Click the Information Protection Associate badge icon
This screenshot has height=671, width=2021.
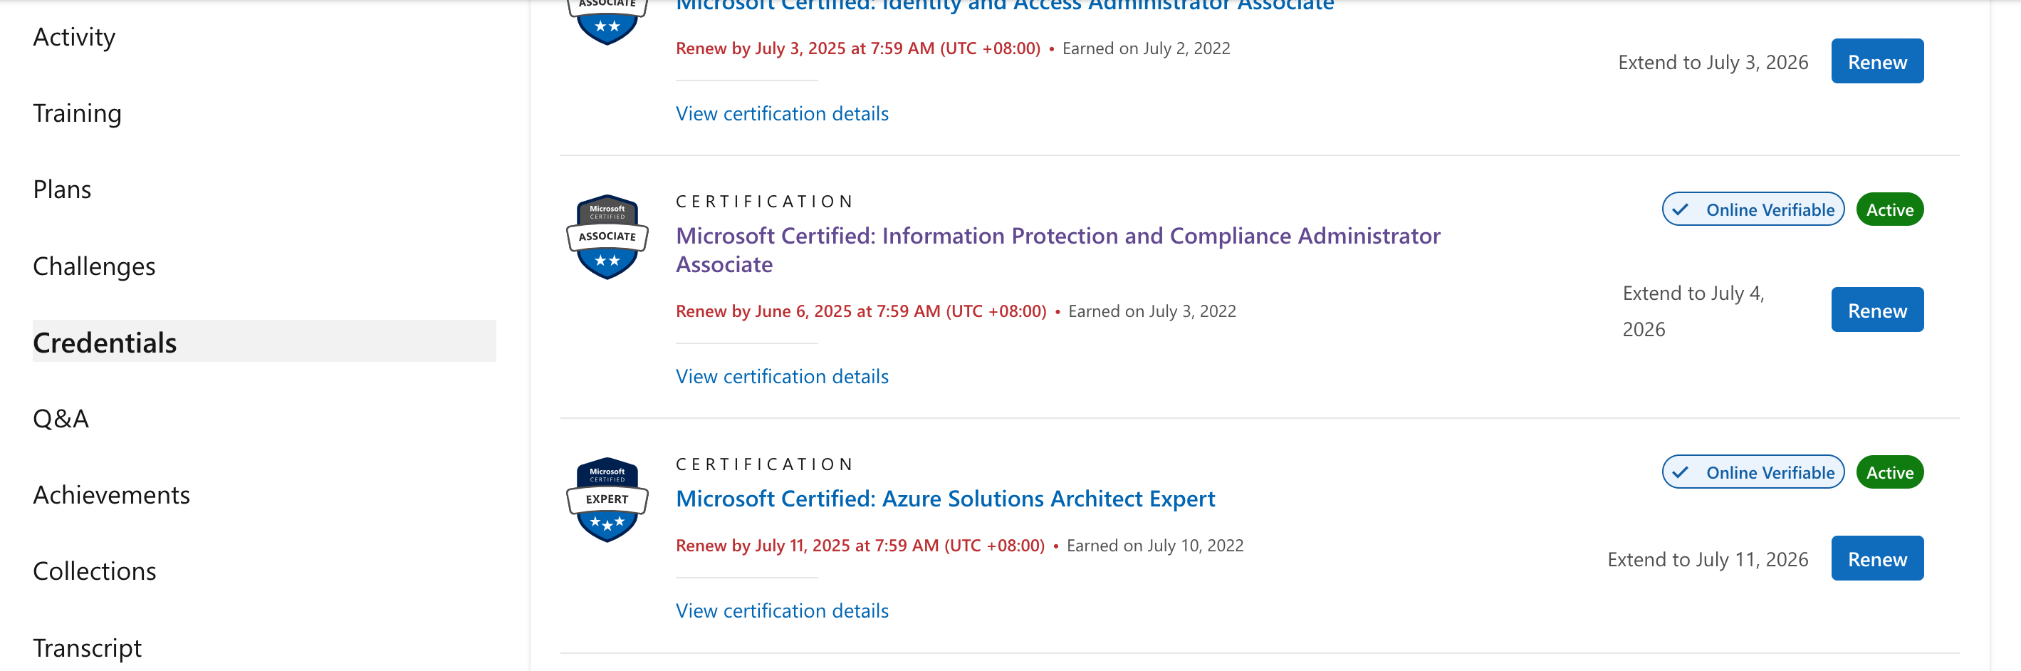click(x=607, y=237)
